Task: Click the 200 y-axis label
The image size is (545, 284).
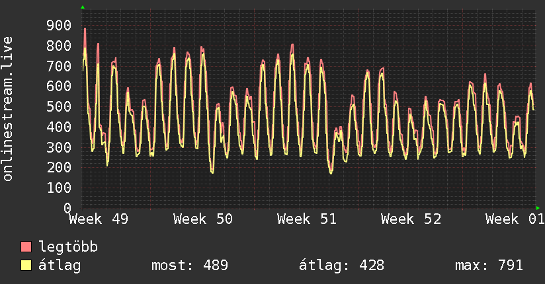Action: [x=59, y=167]
